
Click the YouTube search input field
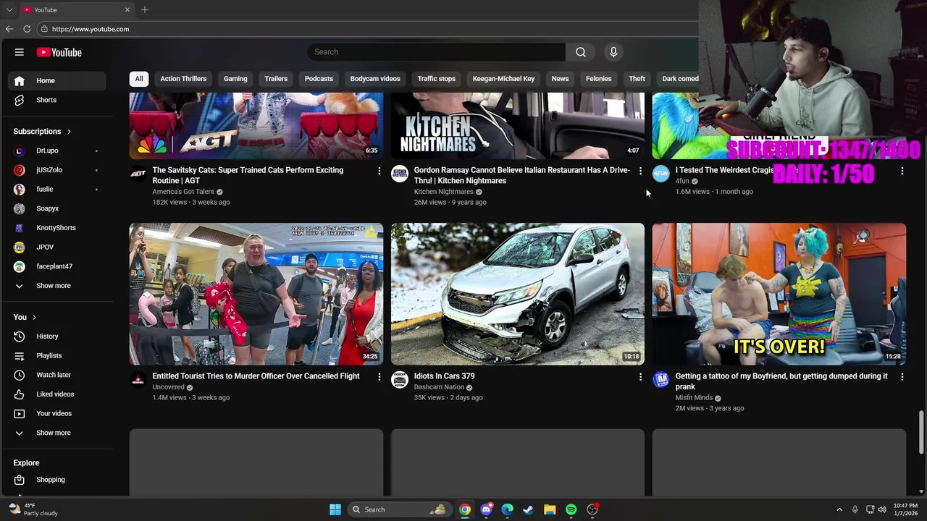click(436, 52)
